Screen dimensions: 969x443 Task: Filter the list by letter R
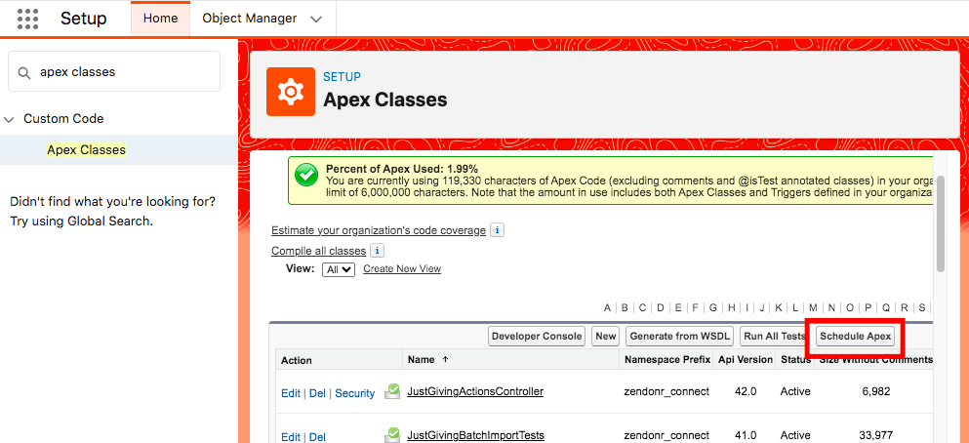905,307
